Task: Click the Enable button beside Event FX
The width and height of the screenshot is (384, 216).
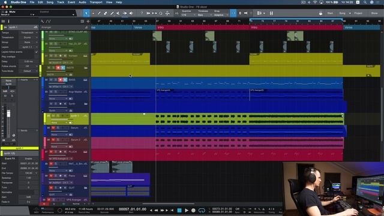Action: pyautogui.click(x=28, y=158)
